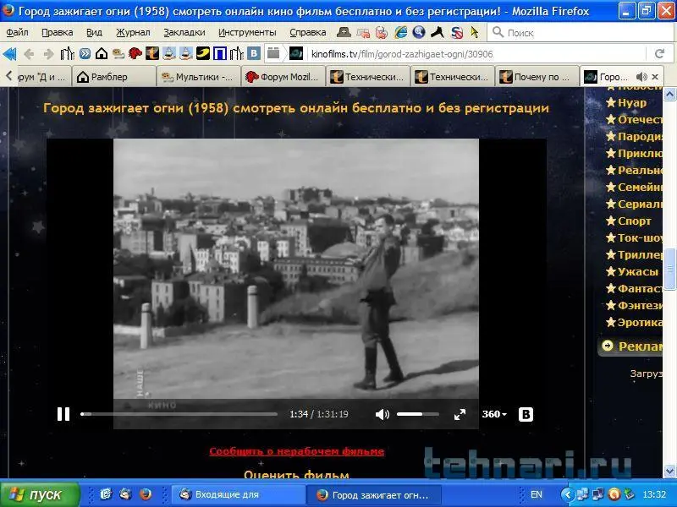Click the address bar URL
The image size is (677, 507).
pyautogui.click(x=402, y=53)
